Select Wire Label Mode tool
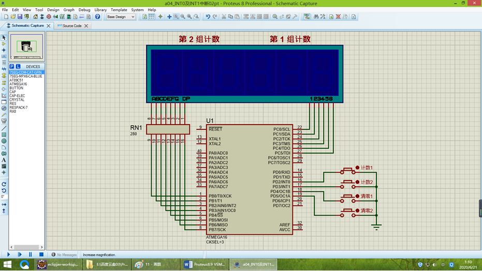Image resolution: width=482 pixels, height=271 pixels. tap(4, 56)
